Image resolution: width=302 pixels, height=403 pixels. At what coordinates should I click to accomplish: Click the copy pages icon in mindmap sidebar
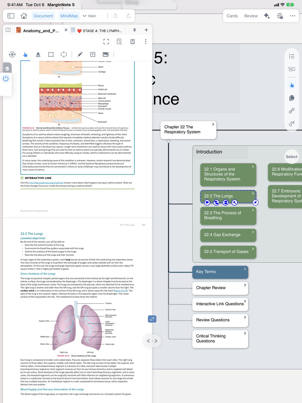click(292, 98)
